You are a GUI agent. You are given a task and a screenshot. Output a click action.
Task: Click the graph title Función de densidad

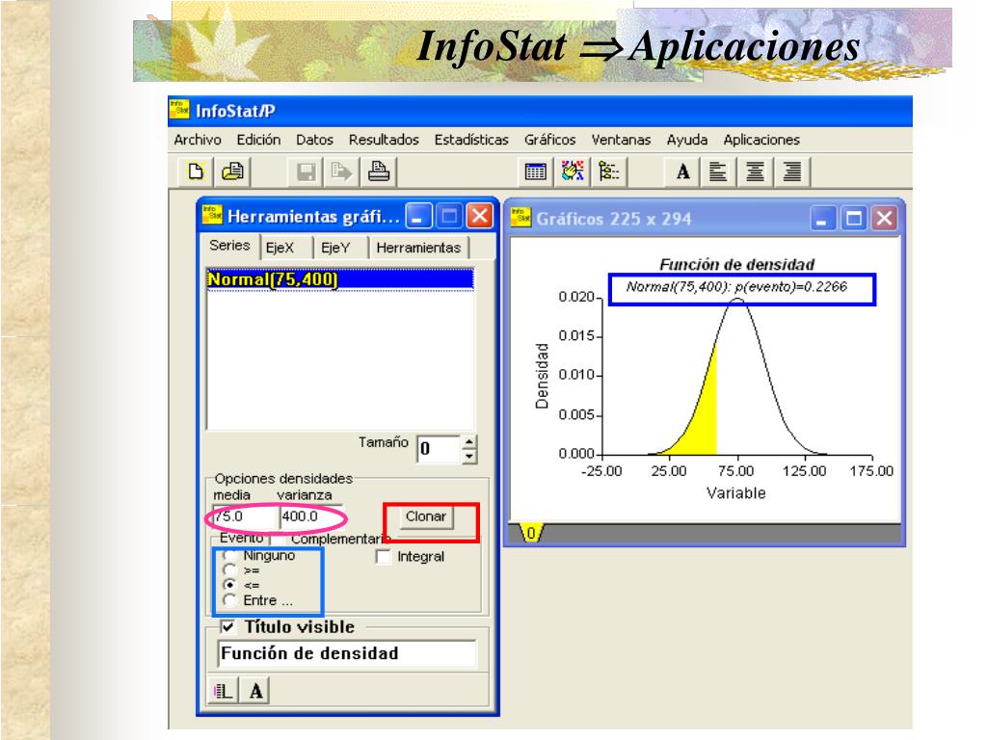coord(737,264)
